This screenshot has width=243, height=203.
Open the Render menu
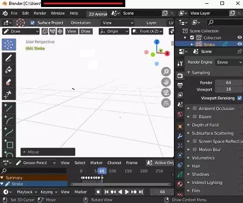pos(40,13)
